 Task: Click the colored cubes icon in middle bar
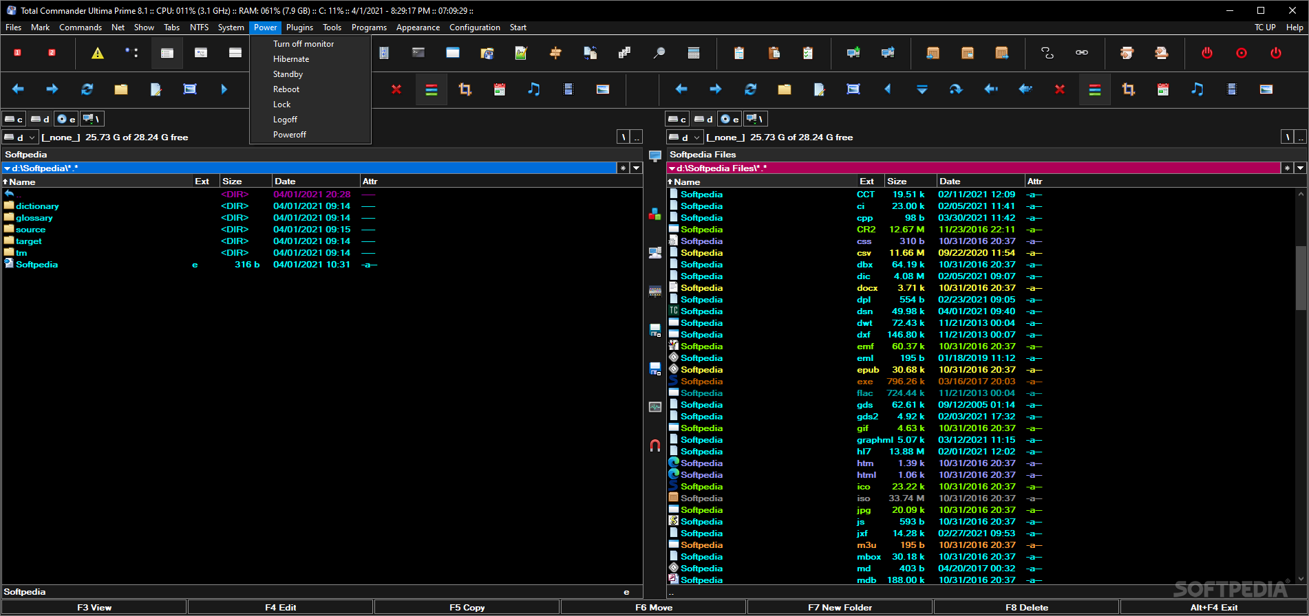[655, 214]
